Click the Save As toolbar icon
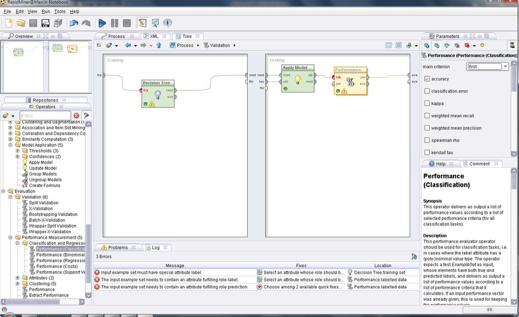519x317 pixels. (x=45, y=23)
